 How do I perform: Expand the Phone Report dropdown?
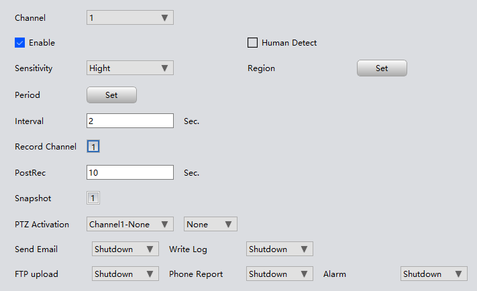[279, 274]
